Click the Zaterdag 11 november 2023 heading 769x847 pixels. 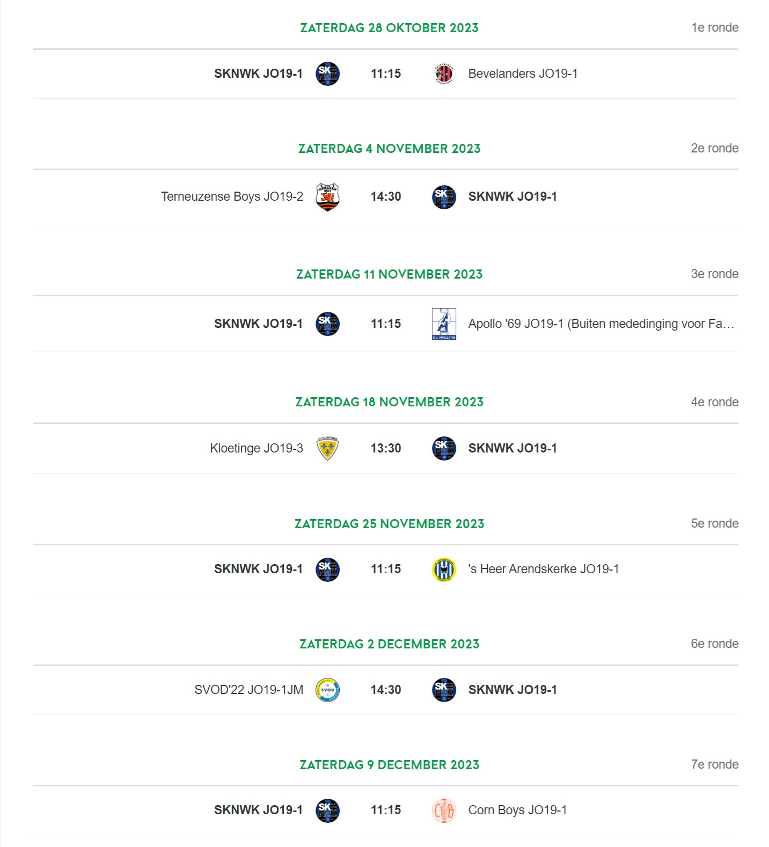390,274
